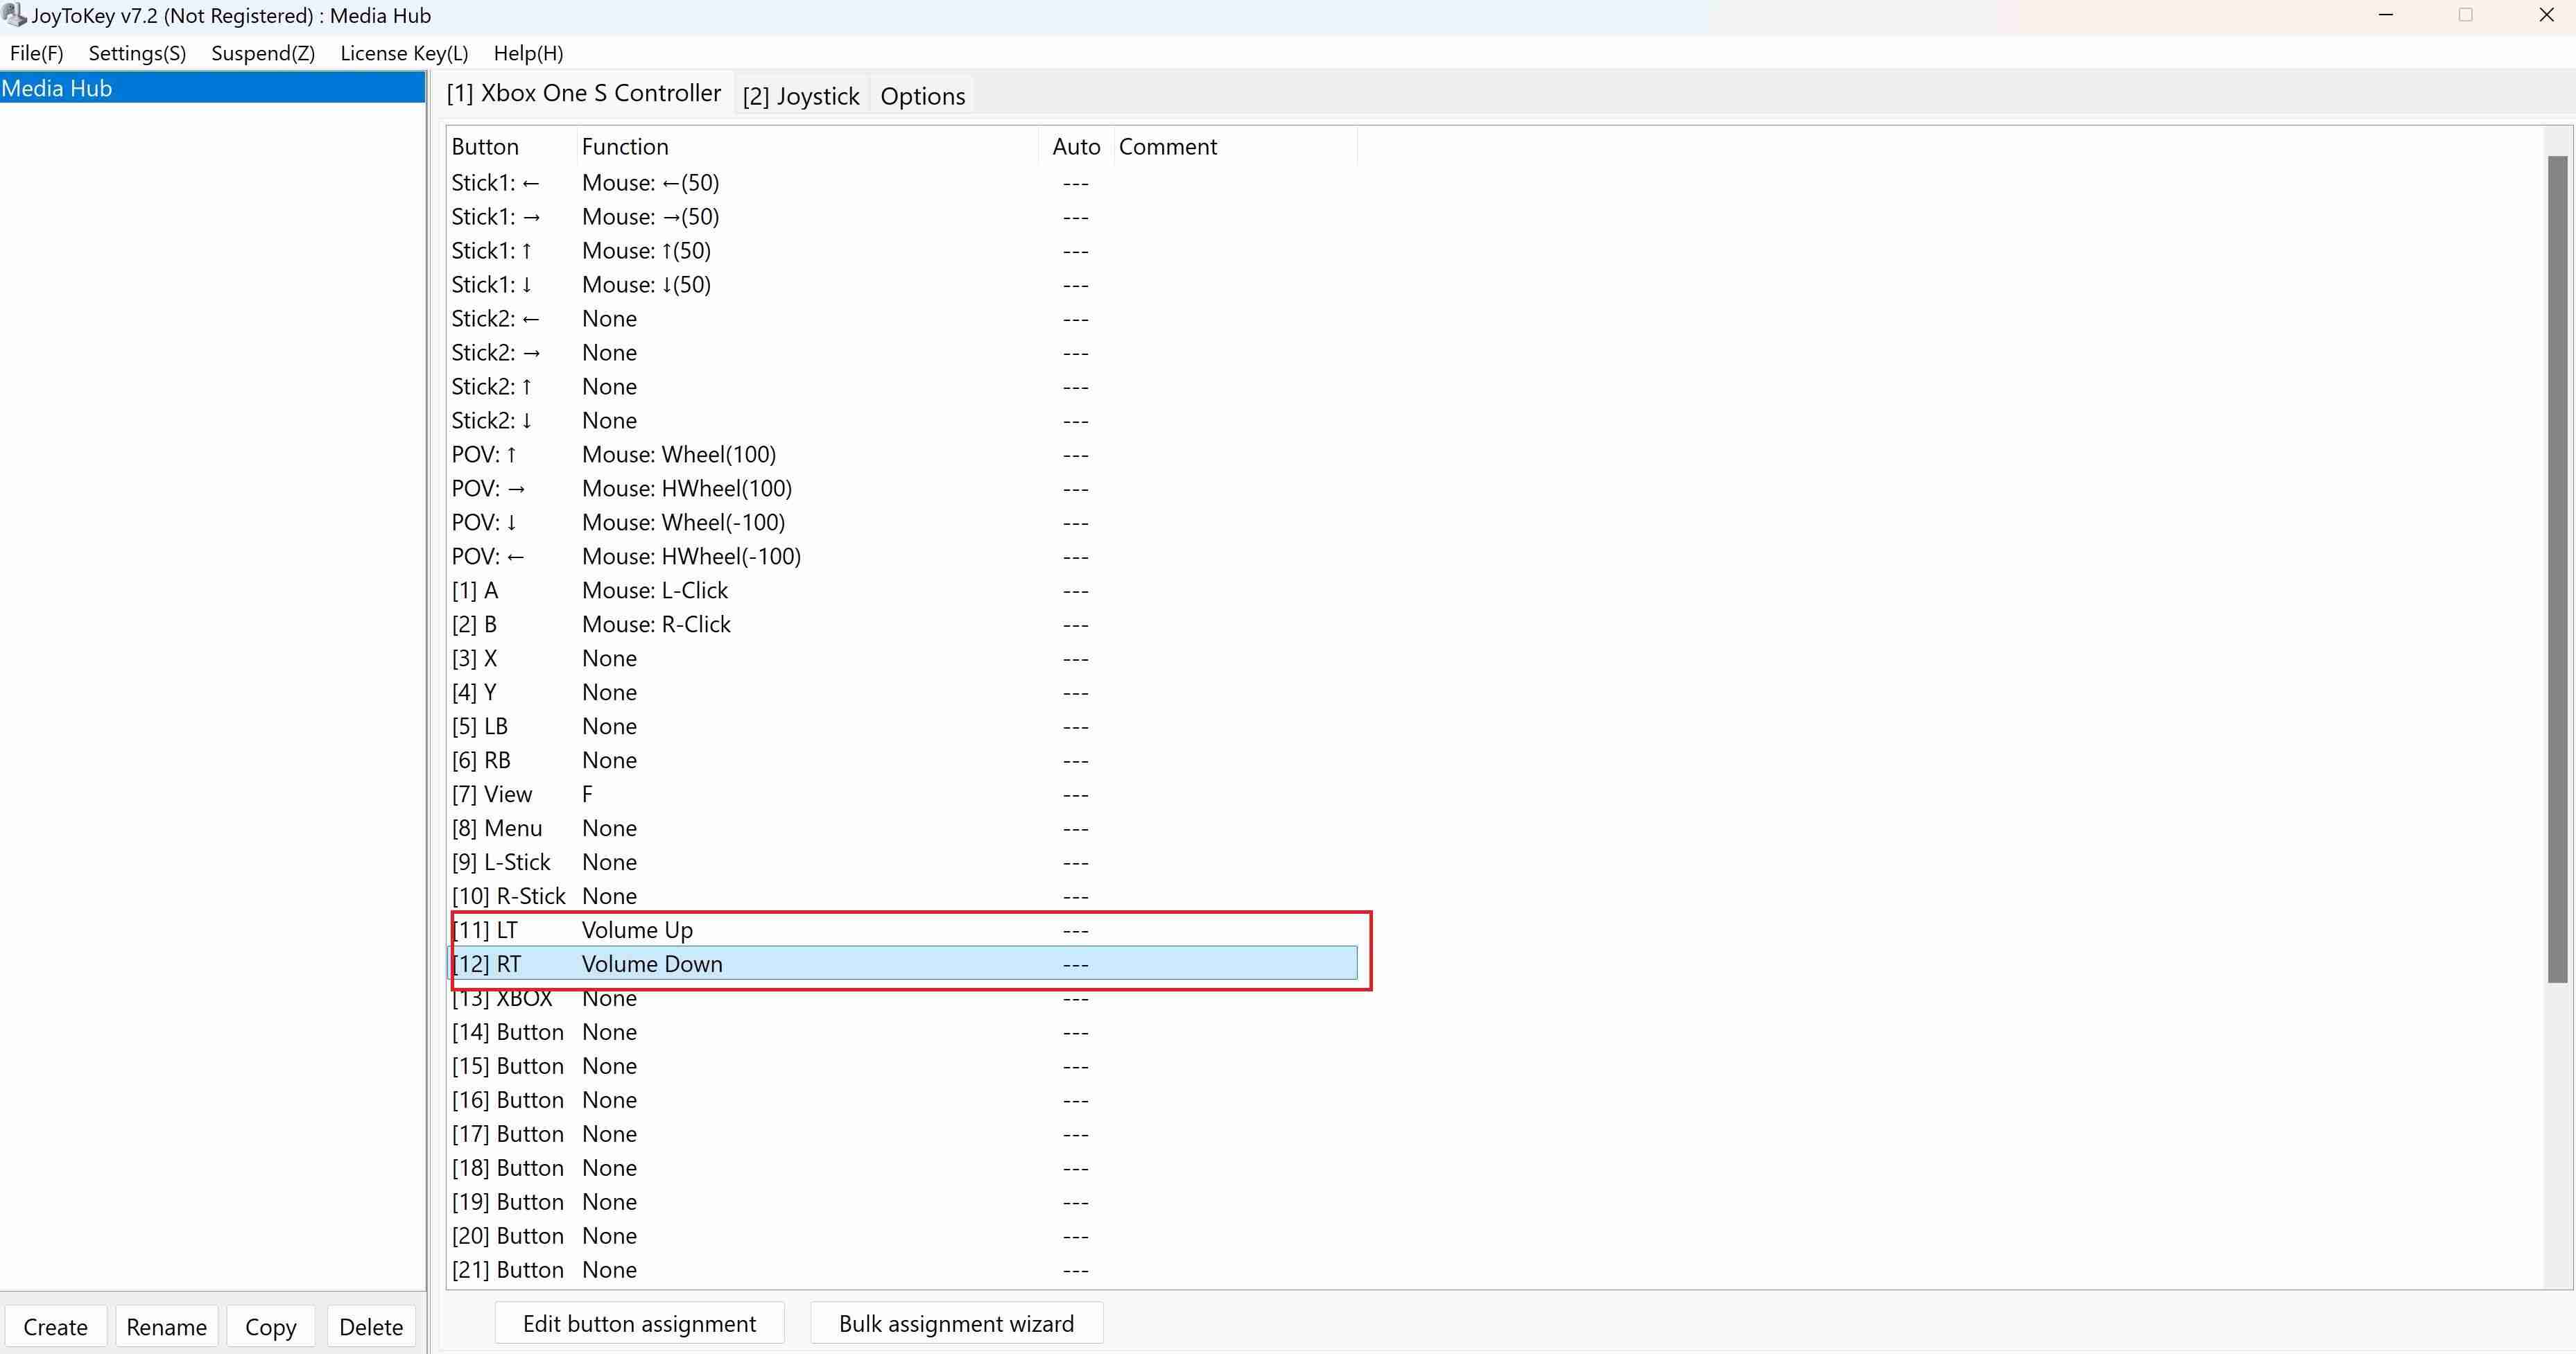Switch to the [1] Xbox One S Controller tab
This screenshot has width=2576, height=1354.
(x=584, y=93)
